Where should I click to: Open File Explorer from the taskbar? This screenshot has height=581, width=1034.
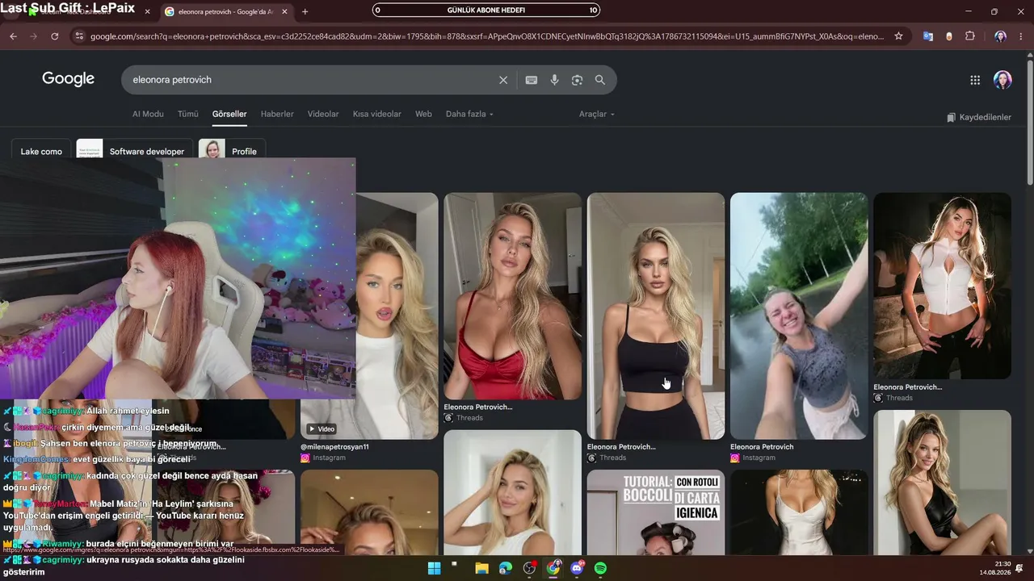[x=481, y=568]
